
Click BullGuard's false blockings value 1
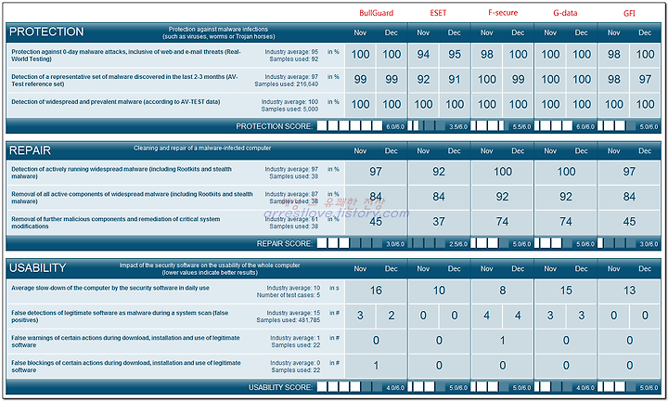[376, 366]
